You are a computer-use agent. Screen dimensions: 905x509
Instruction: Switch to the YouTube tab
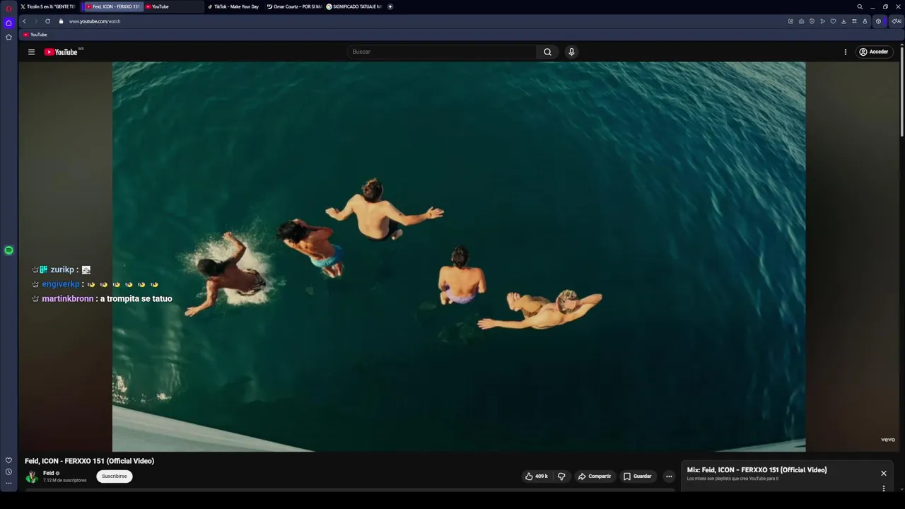[x=173, y=6]
